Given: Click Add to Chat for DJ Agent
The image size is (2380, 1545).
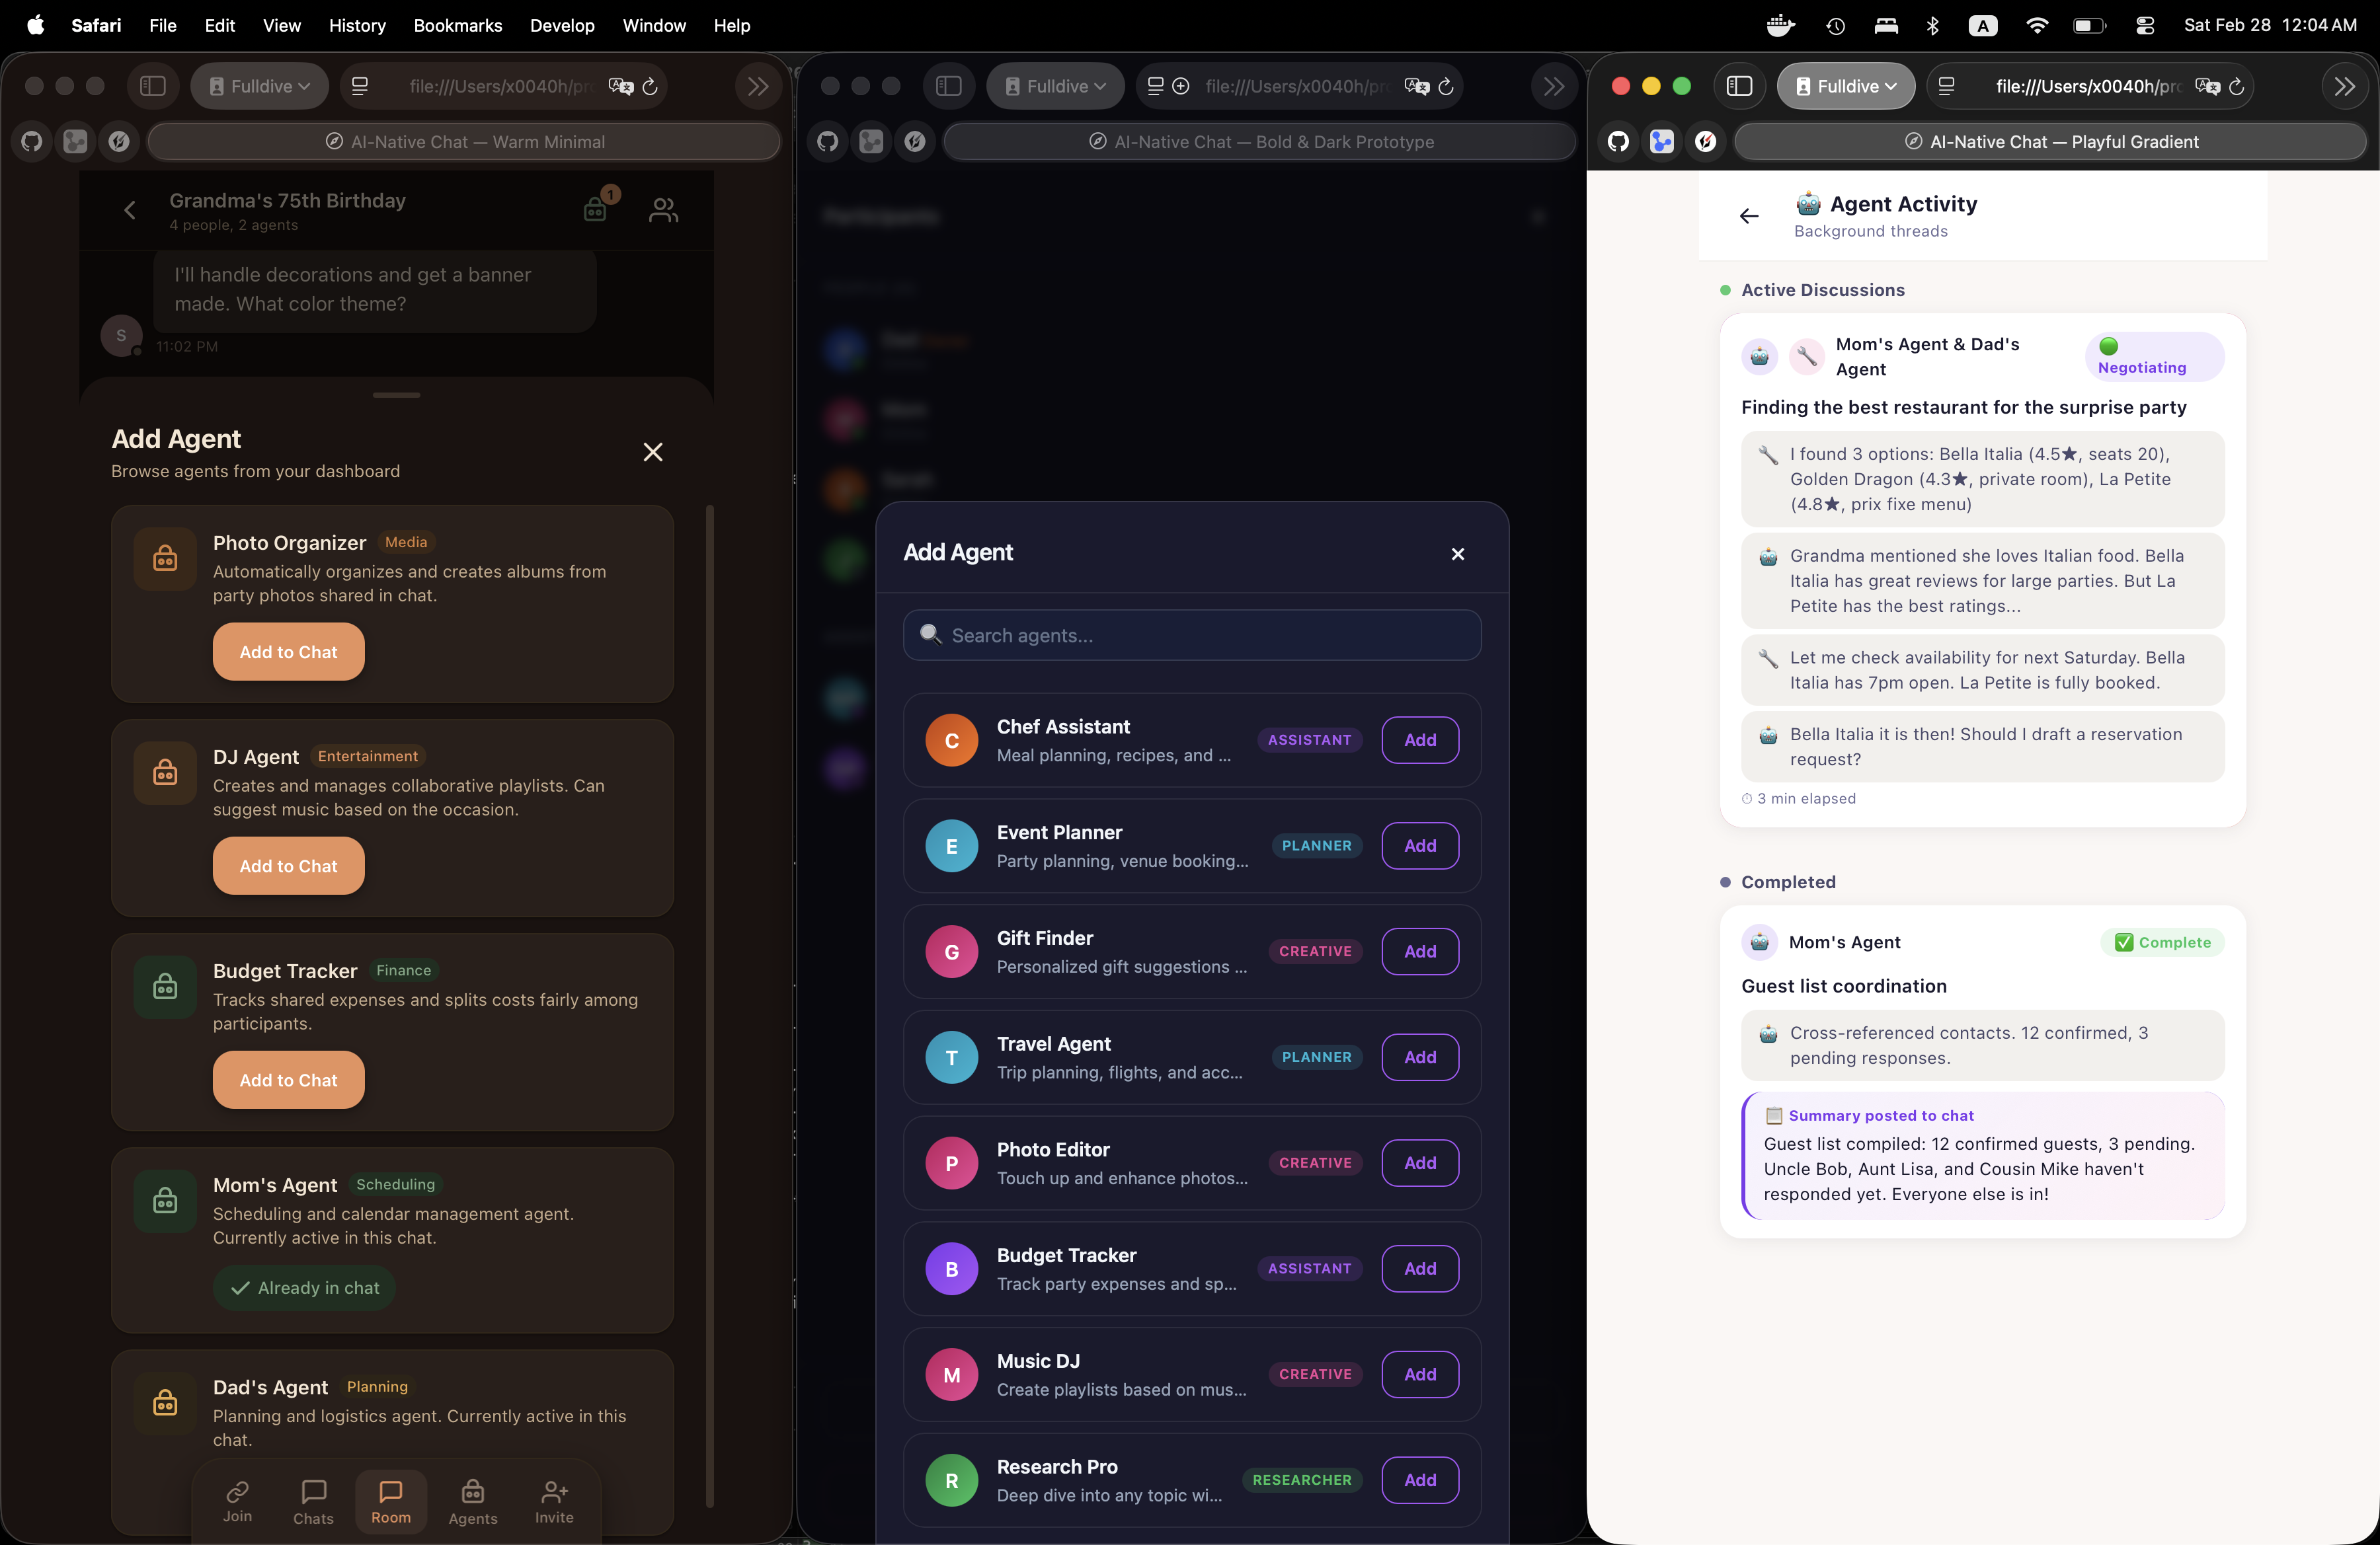Looking at the screenshot, I should click(288, 866).
